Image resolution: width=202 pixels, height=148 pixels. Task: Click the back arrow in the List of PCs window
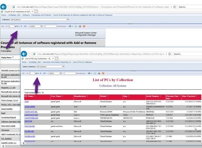[24, 54]
